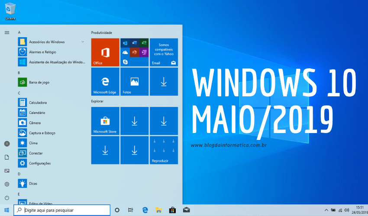Open the Microsoft Edge tile

[x=105, y=82]
